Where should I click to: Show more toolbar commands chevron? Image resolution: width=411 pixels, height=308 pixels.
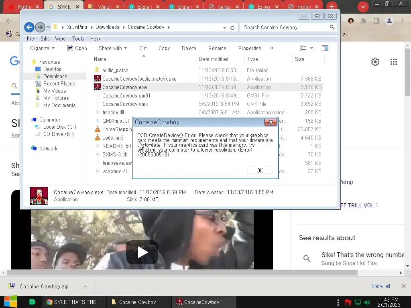pos(272,48)
